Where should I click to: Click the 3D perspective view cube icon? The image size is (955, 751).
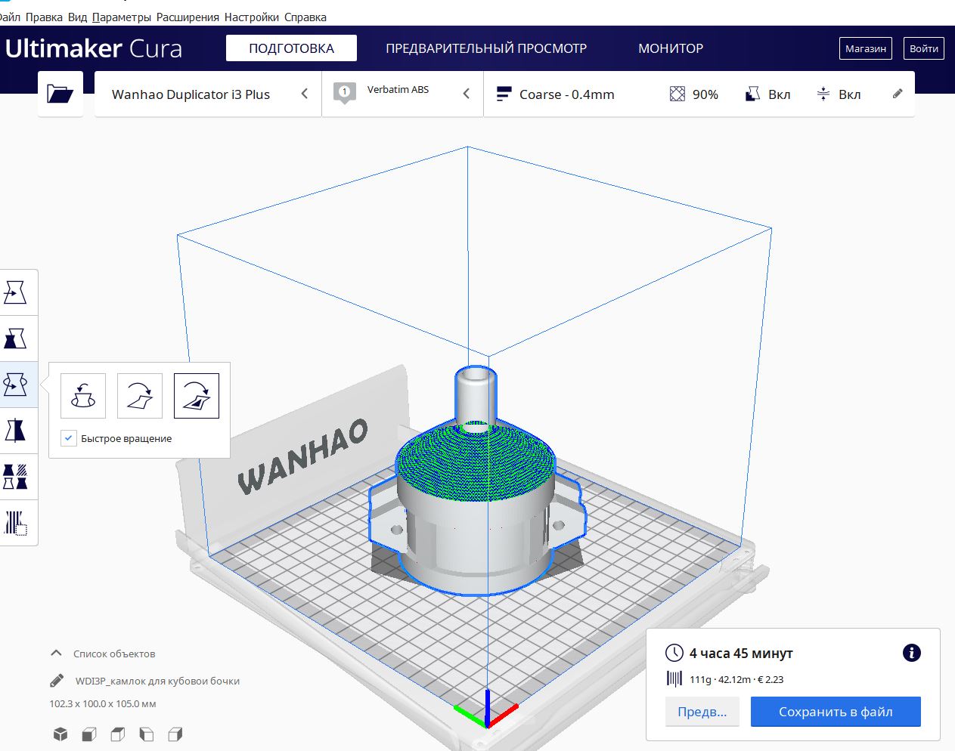60,734
